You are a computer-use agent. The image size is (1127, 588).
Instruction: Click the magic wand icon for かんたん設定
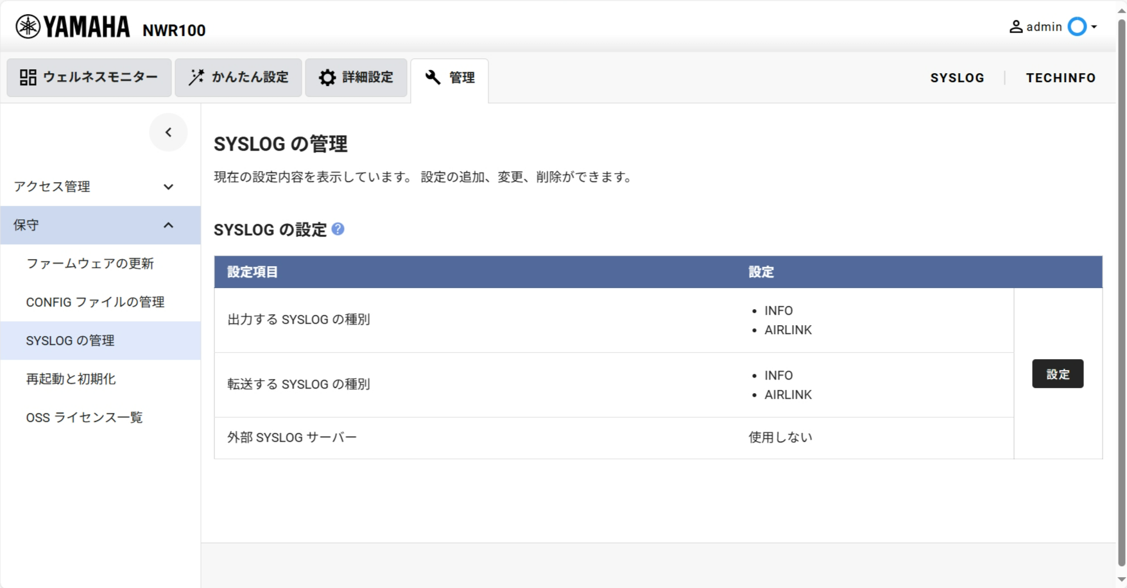point(196,78)
